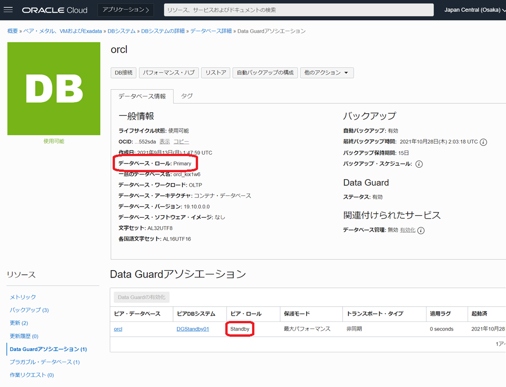The height and width of the screenshot is (387, 506).
Task: Open the hamburger navigation menu
Action: click(8, 10)
